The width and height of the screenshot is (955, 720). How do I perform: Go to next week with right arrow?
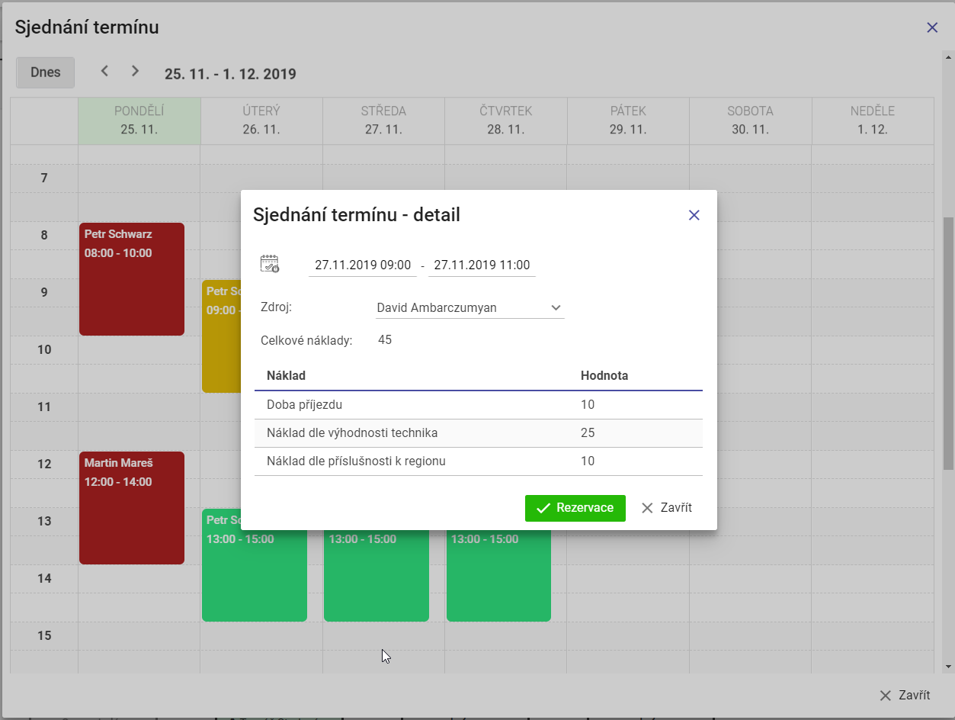tap(136, 71)
